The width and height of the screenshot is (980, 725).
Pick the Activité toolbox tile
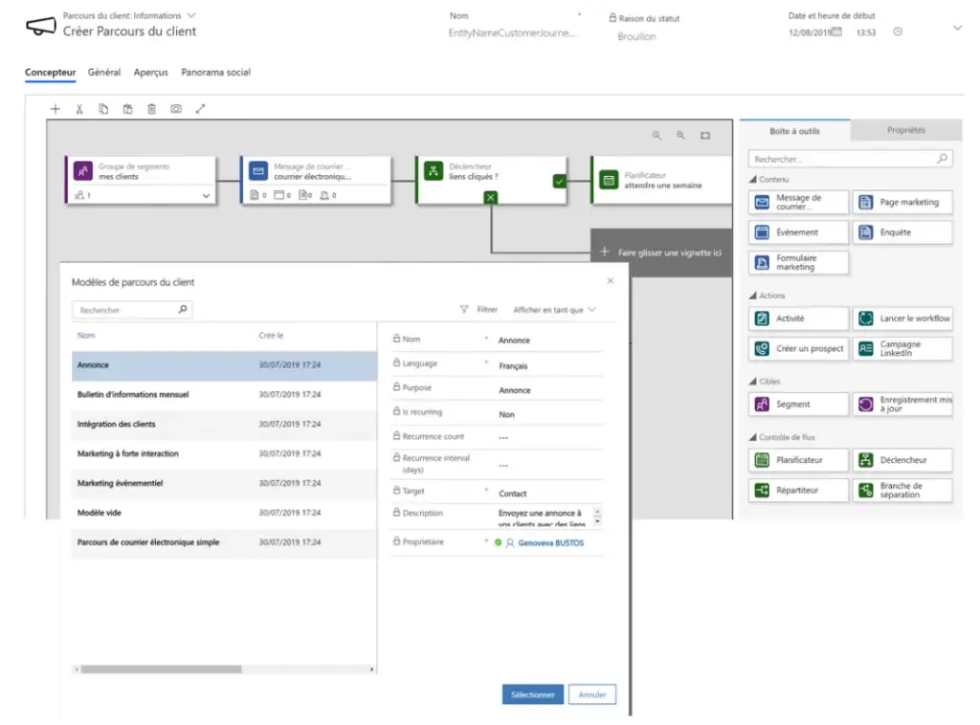[798, 319]
